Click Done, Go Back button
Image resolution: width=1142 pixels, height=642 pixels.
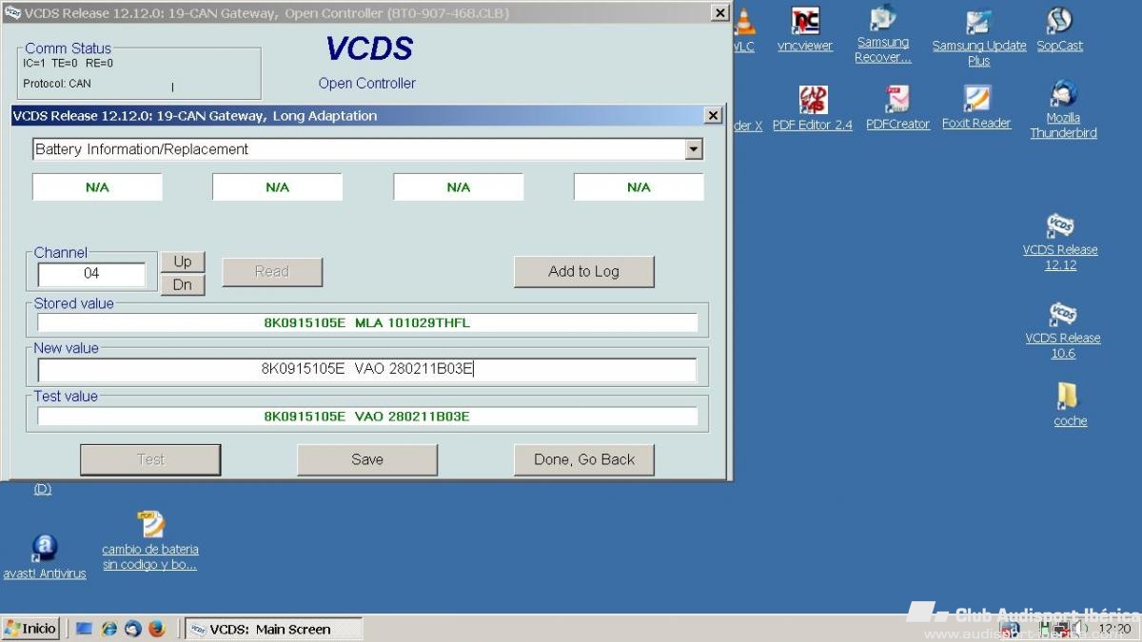[x=583, y=459]
